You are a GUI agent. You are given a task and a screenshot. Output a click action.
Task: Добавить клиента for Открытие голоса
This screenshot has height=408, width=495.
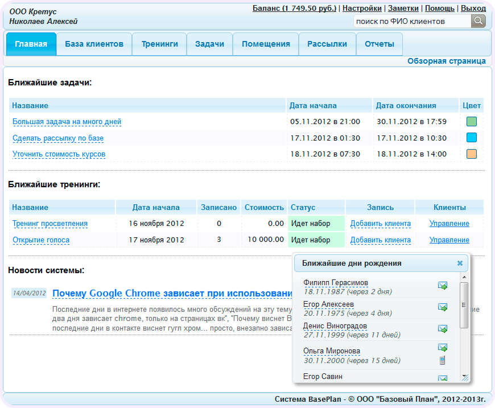pos(381,240)
